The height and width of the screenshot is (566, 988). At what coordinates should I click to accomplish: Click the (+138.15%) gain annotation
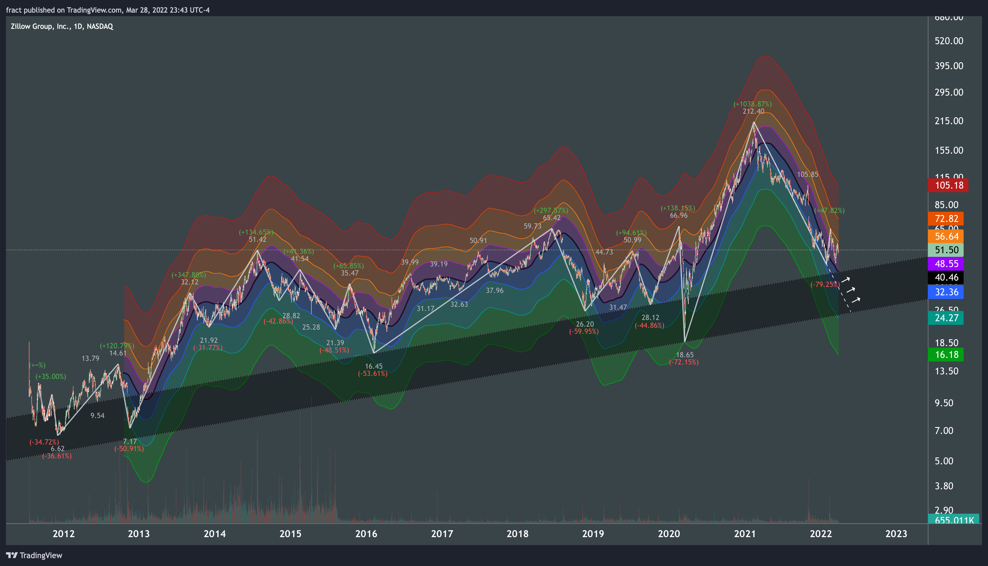(678, 208)
